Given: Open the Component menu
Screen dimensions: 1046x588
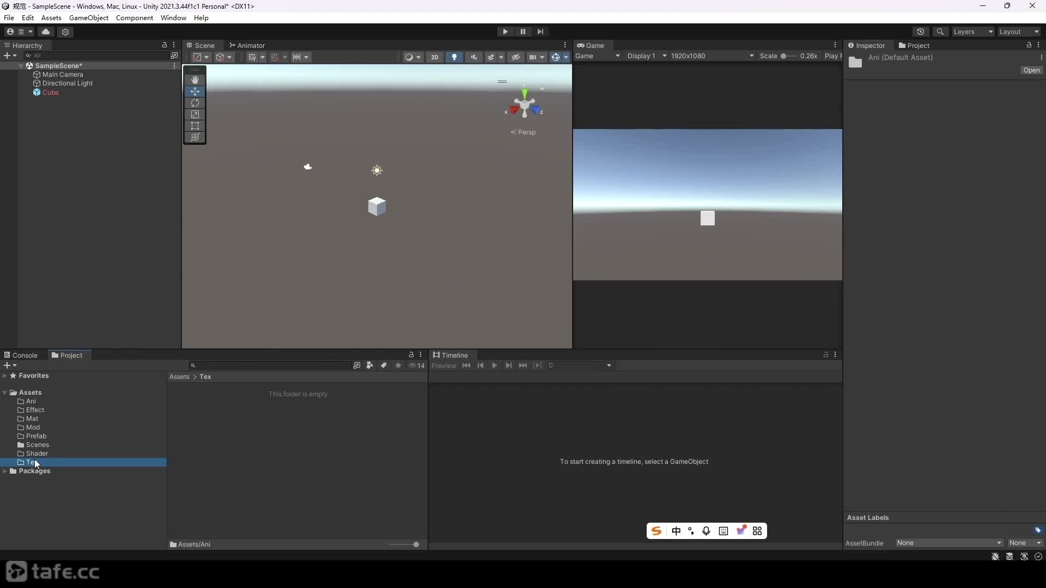Looking at the screenshot, I should [x=135, y=18].
